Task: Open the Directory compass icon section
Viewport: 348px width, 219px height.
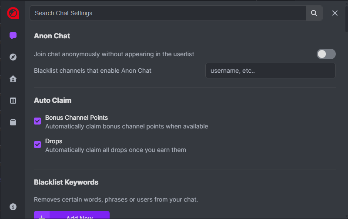Action: (x=13, y=57)
